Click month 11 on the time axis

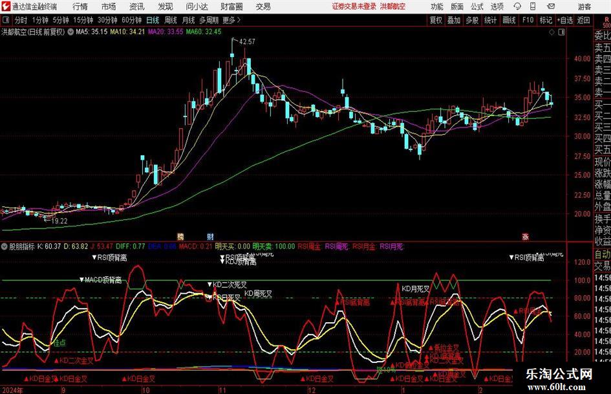pyautogui.click(x=222, y=390)
